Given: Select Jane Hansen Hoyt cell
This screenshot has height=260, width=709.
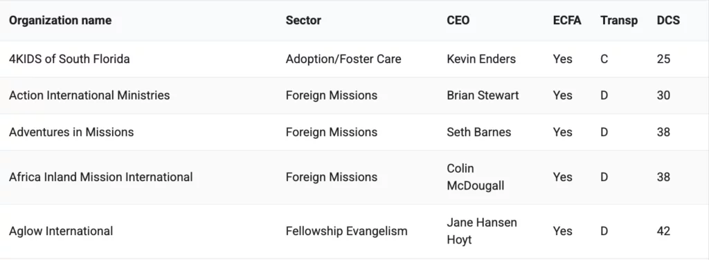Looking at the screenshot, I should 482,231.
